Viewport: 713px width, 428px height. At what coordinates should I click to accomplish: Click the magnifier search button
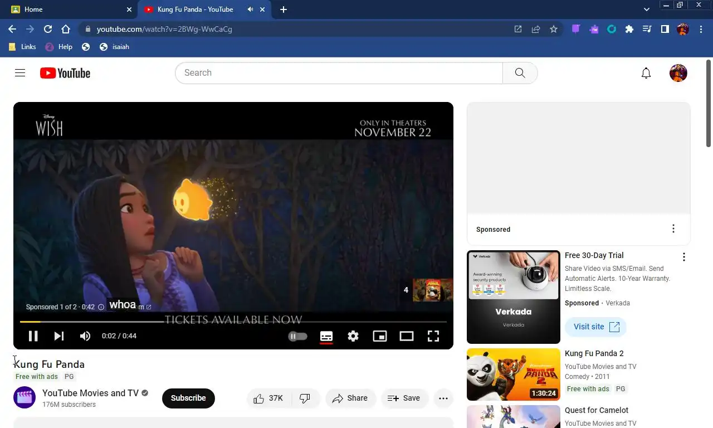click(x=520, y=73)
